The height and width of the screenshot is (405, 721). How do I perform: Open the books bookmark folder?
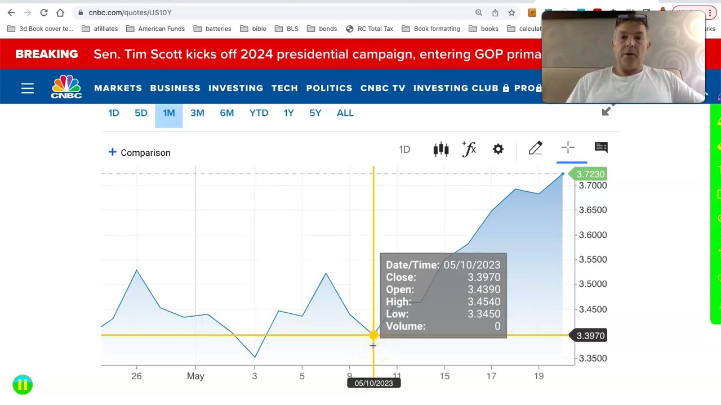coord(483,29)
